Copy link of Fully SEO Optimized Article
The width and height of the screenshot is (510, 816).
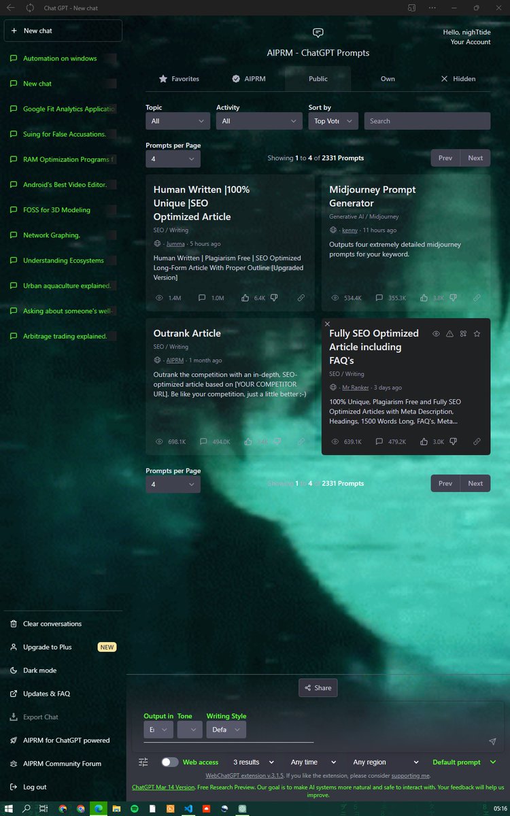click(x=477, y=441)
